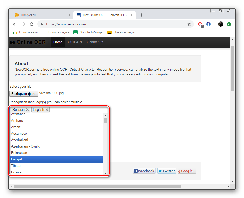The width and height of the screenshot is (244, 198).
Task: Click the language list scroll down arrow
Action: 105,173
